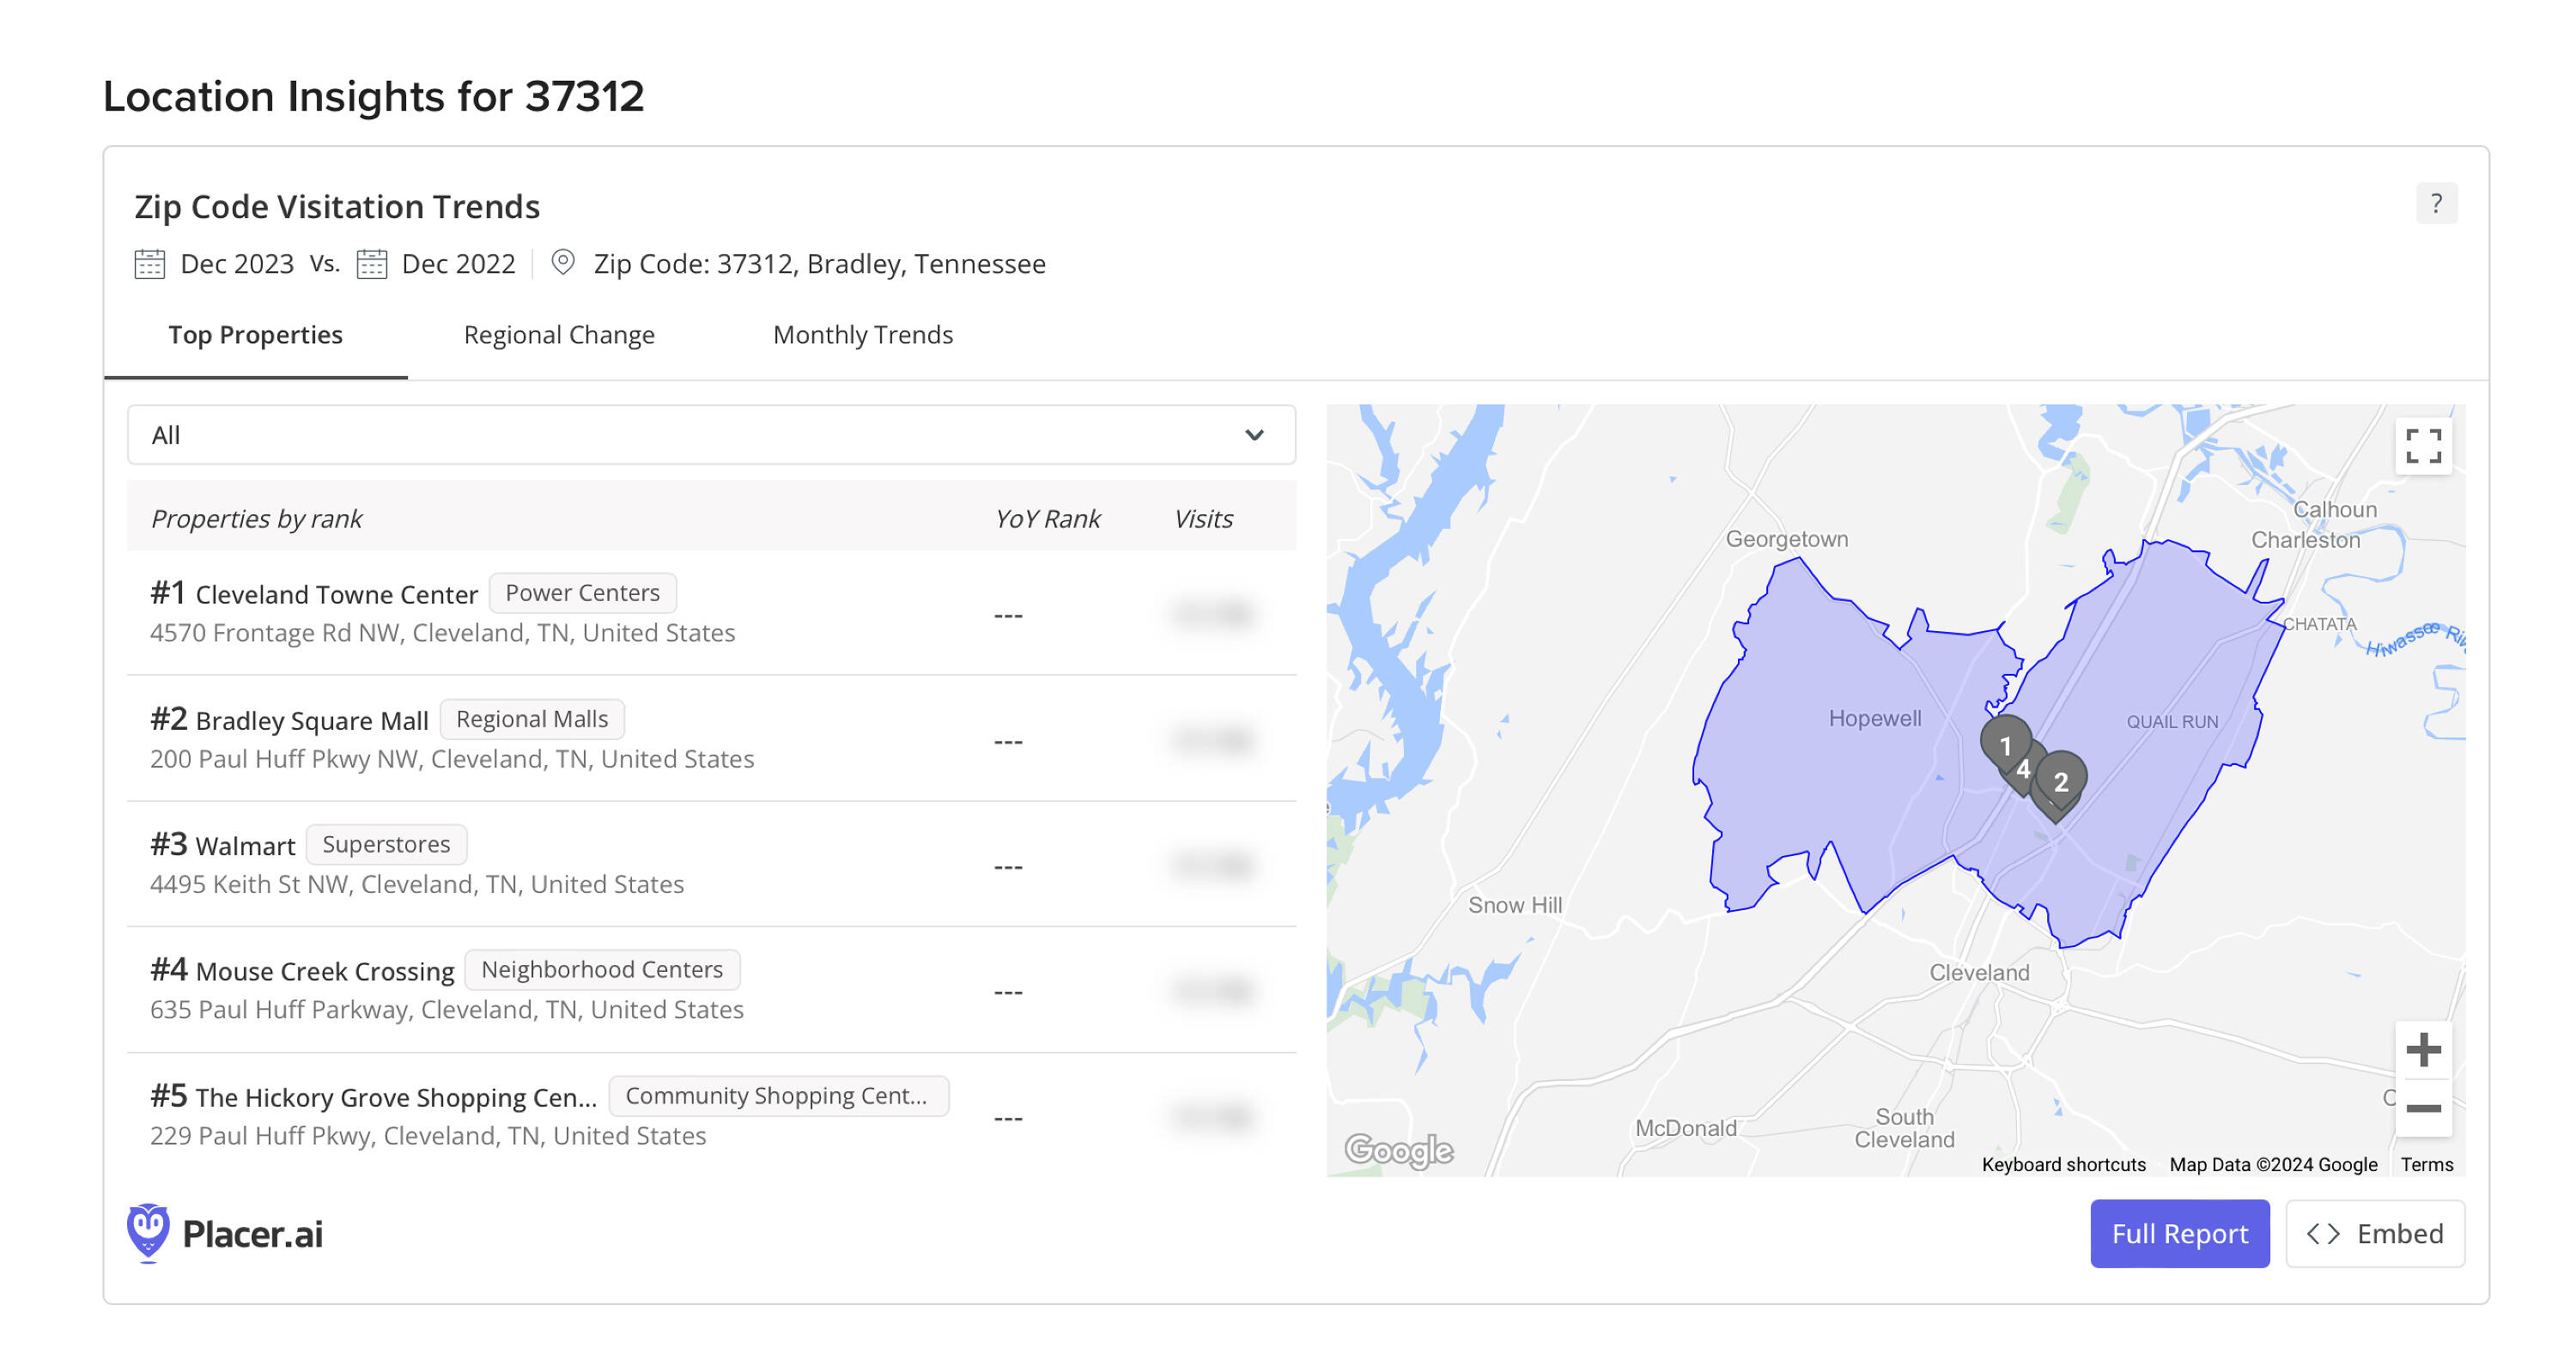This screenshot has height=1360, width=2576.
Task: Zoom in on the map
Action: tap(2422, 1049)
